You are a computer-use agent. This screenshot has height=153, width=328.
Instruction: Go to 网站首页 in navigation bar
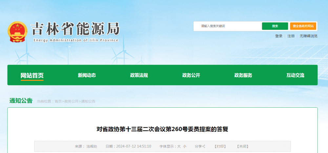(32, 76)
